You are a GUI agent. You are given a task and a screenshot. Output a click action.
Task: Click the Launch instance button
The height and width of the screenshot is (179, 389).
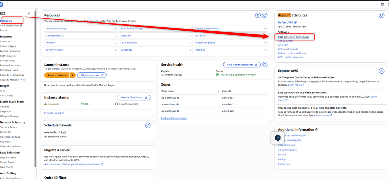tap(57, 75)
